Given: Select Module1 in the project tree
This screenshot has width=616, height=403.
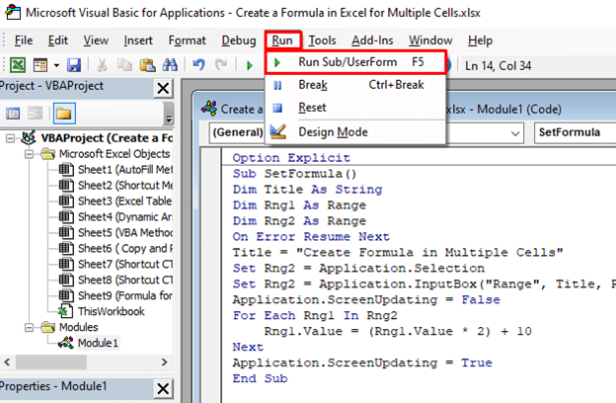Looking at the screenshot, I should 97,343.
